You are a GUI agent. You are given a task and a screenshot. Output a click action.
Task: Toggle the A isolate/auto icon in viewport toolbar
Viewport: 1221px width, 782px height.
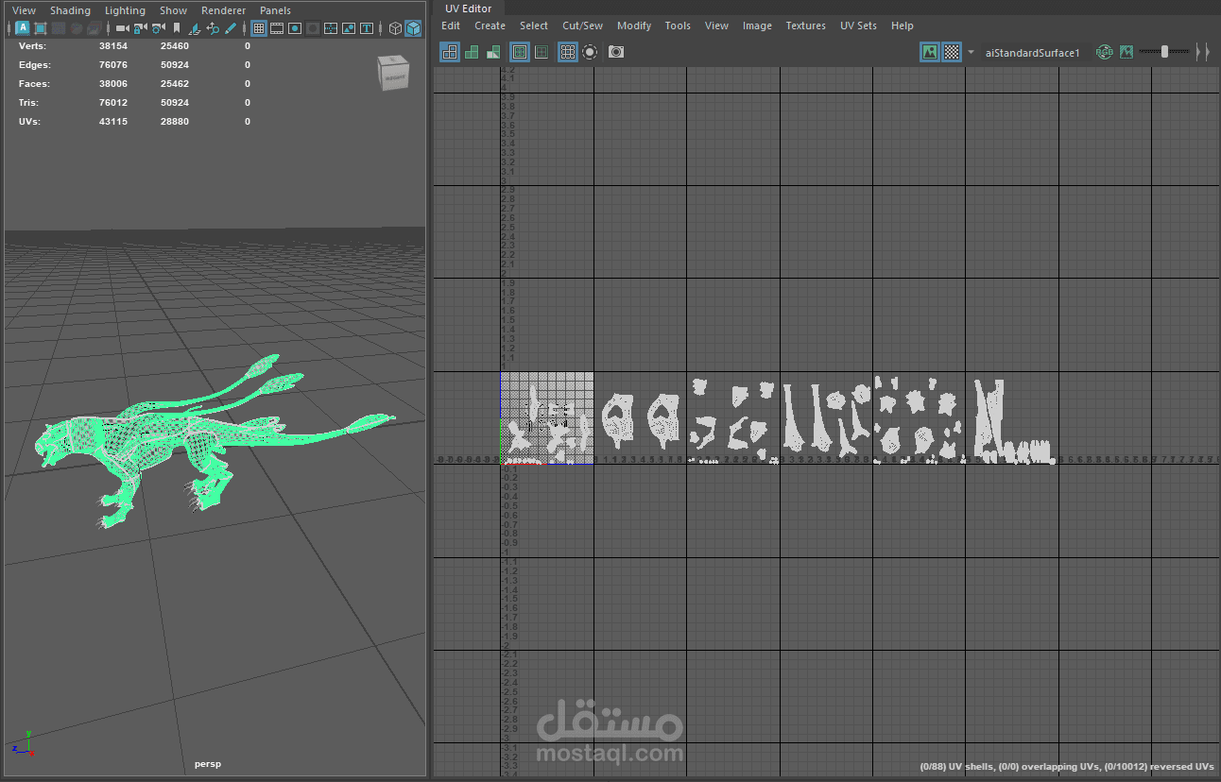click(23, 28)
